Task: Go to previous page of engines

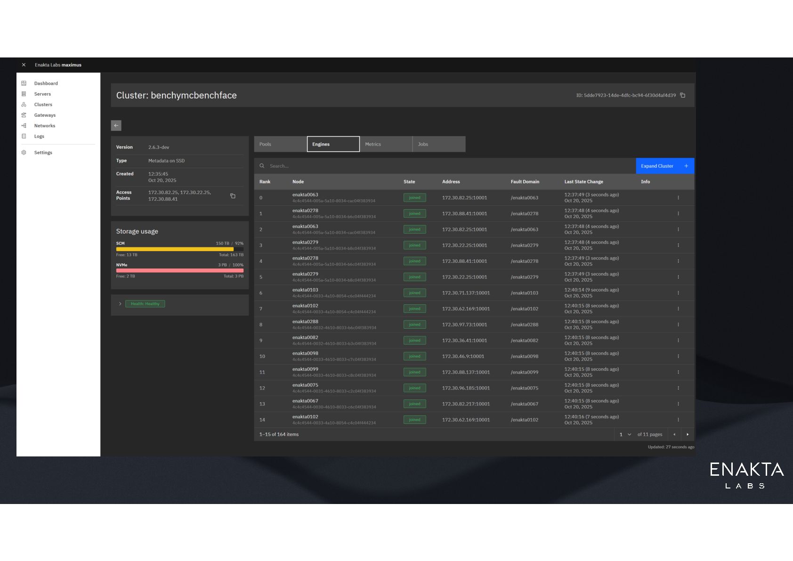Action: pos(674,434)
